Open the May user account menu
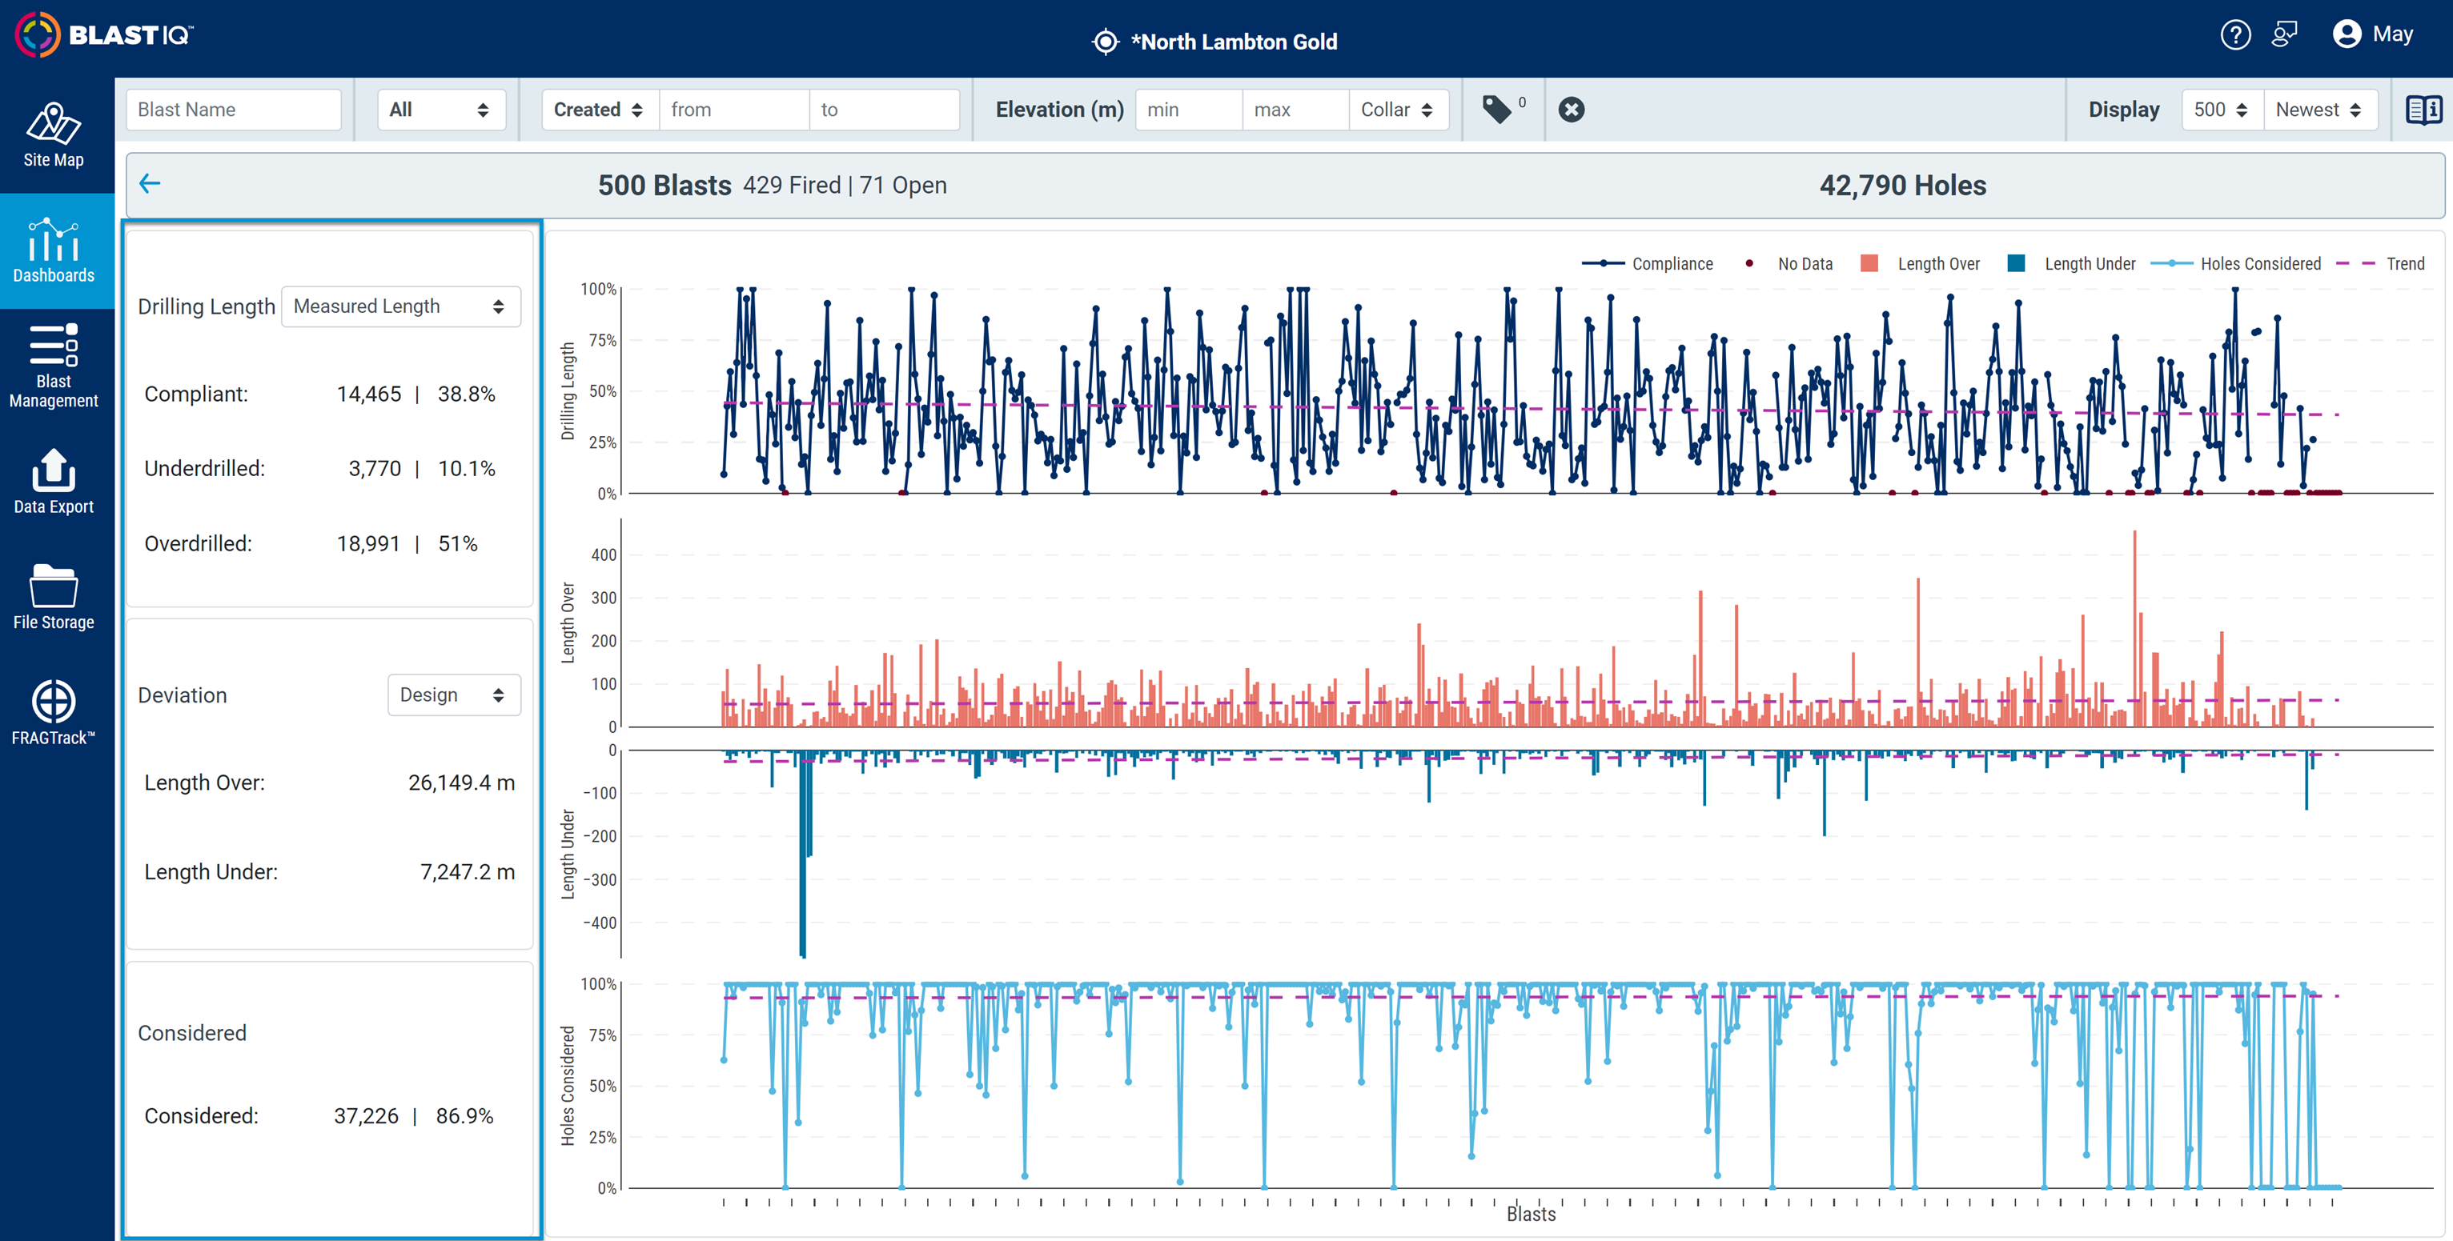The height and width of the screenshot is (1241, 2453). [2373, 35]
